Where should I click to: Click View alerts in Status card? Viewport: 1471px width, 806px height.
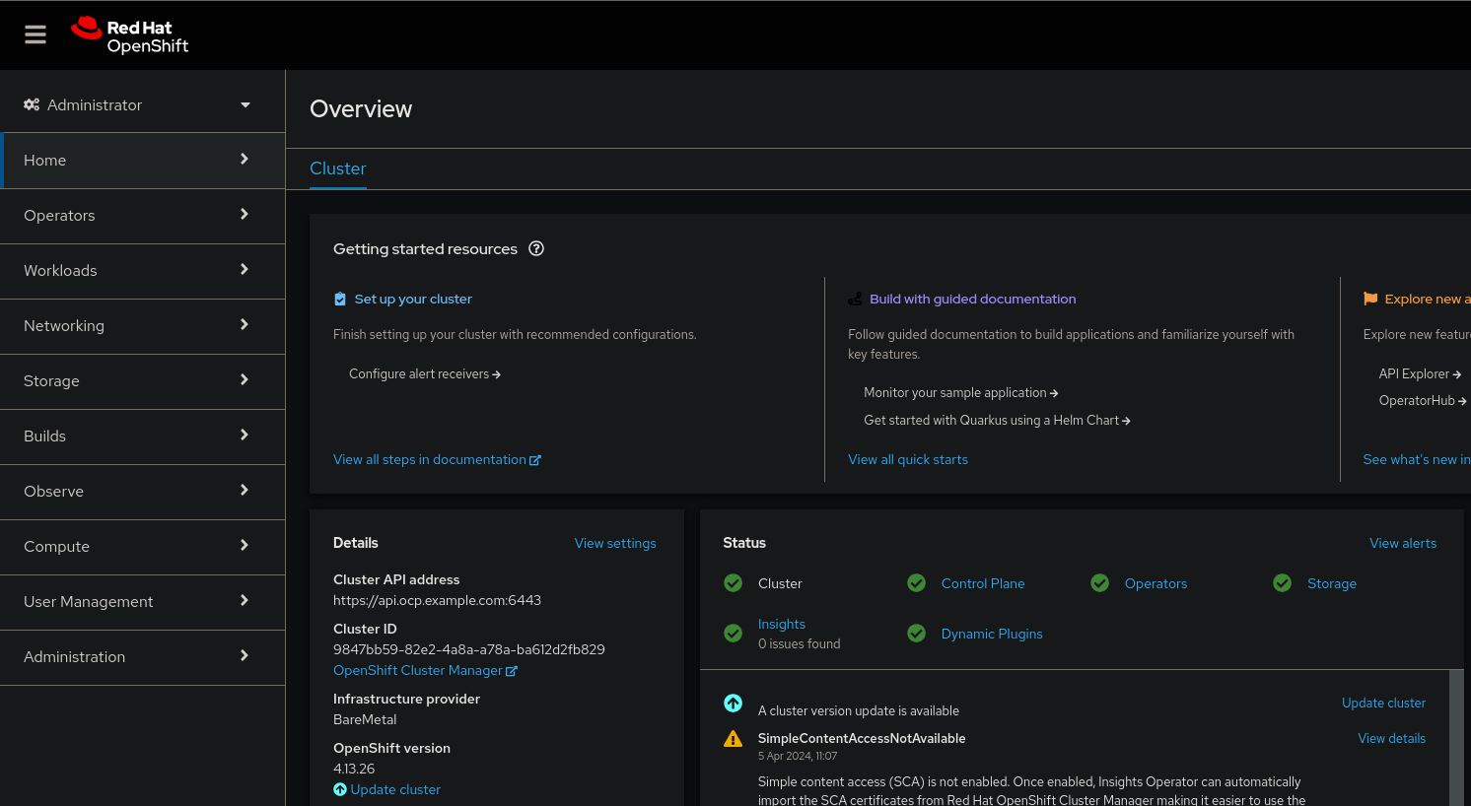[1402, 544]
